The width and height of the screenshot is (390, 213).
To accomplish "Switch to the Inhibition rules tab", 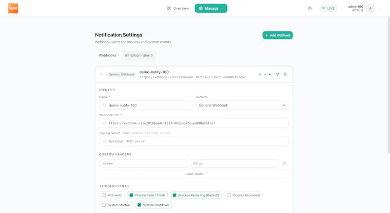I will (x=139, y=55).
